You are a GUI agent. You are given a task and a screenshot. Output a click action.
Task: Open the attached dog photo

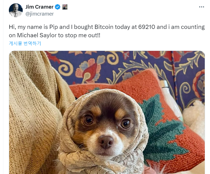107,112
